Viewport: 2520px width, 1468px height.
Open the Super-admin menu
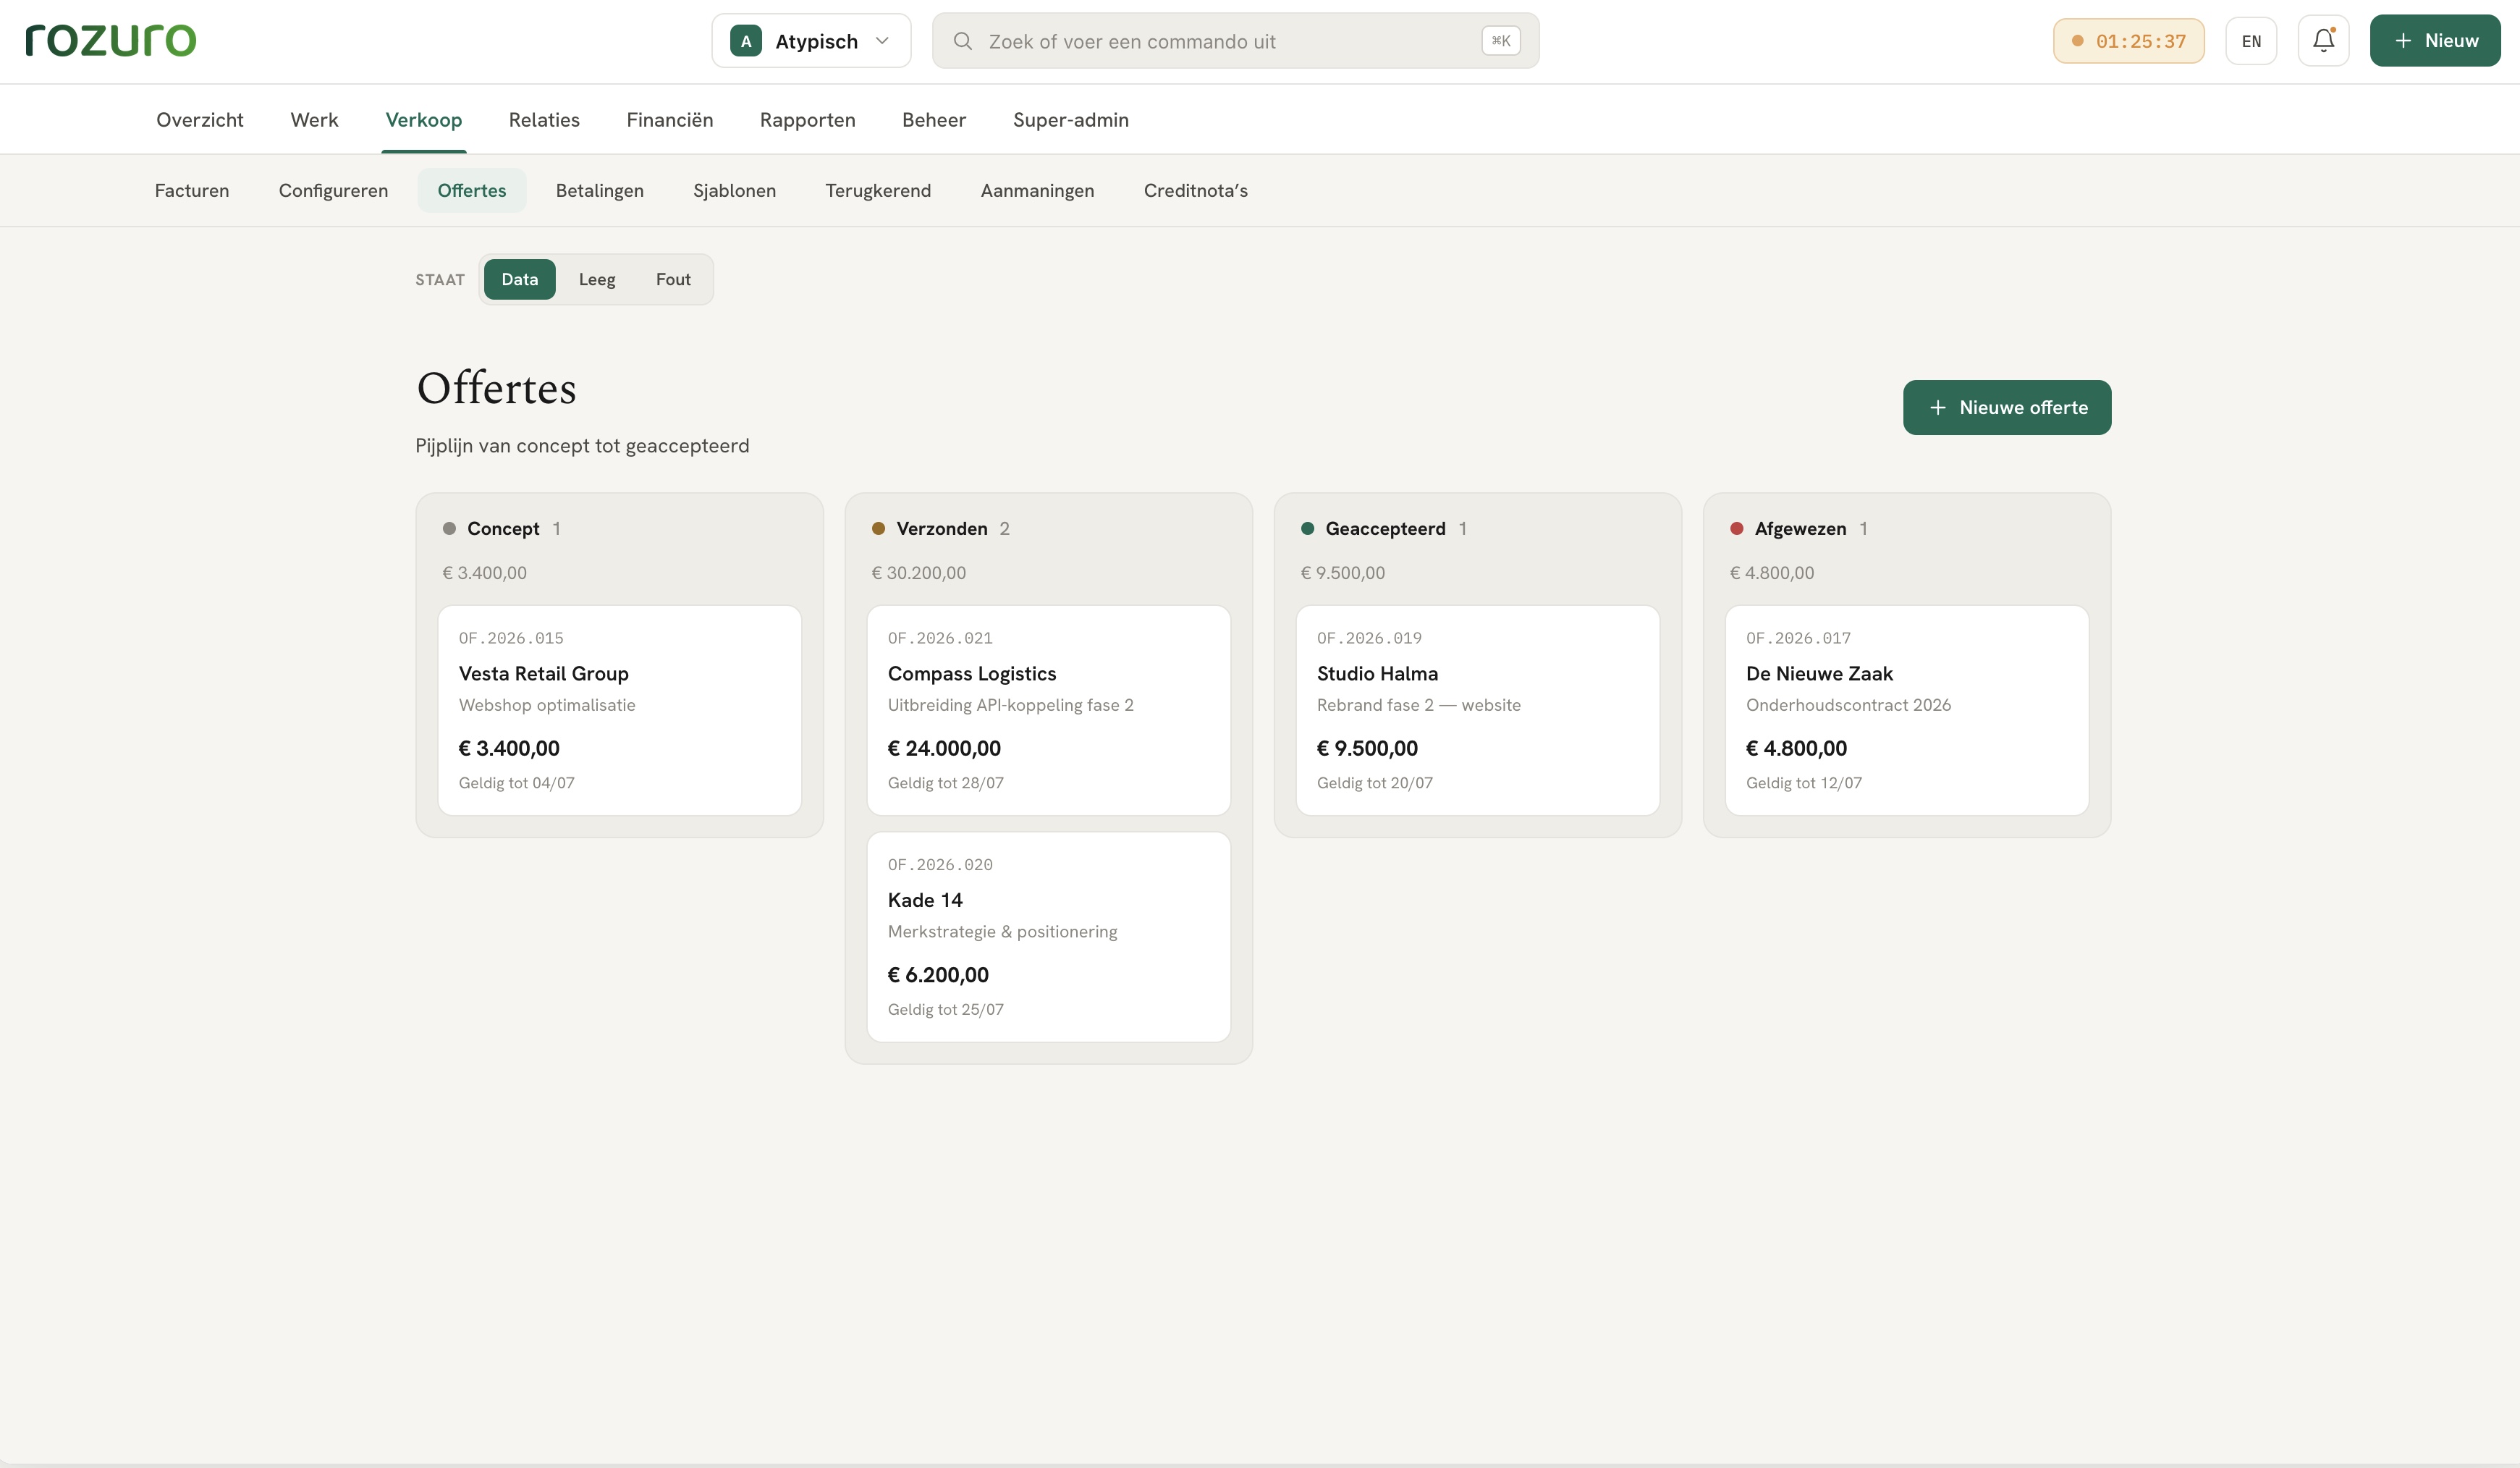coord(1071,120)
